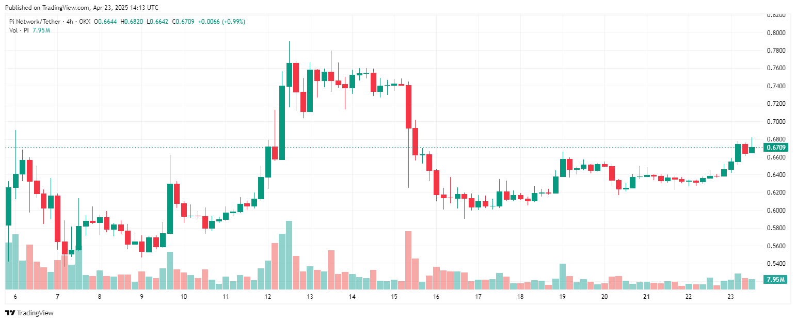
Task: Click the 4h interval label in legend
Action: pyautogui.click(x=68, y=22)
